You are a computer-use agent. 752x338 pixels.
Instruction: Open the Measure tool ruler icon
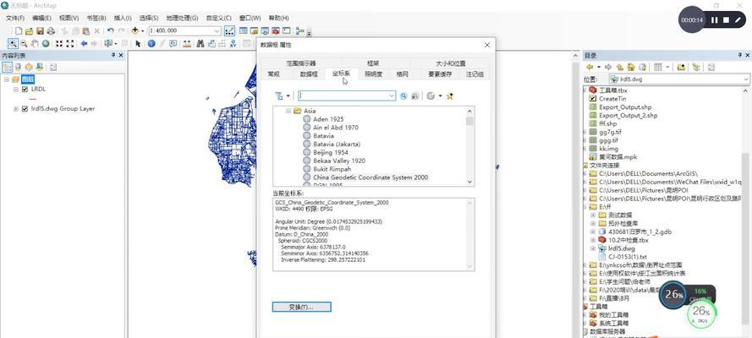pos(187,44)
